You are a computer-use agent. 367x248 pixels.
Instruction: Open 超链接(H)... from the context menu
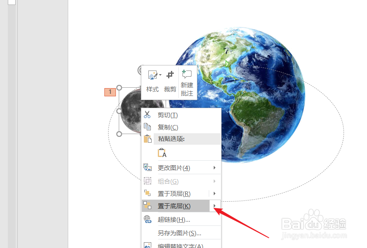[x=181, y=219]
